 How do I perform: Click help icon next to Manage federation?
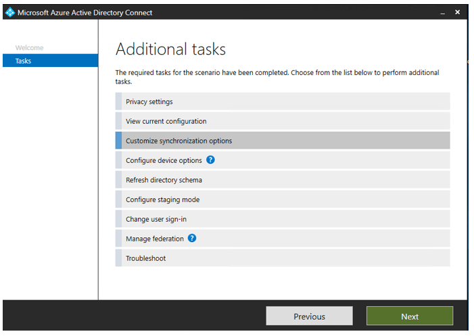coord(192,239)
